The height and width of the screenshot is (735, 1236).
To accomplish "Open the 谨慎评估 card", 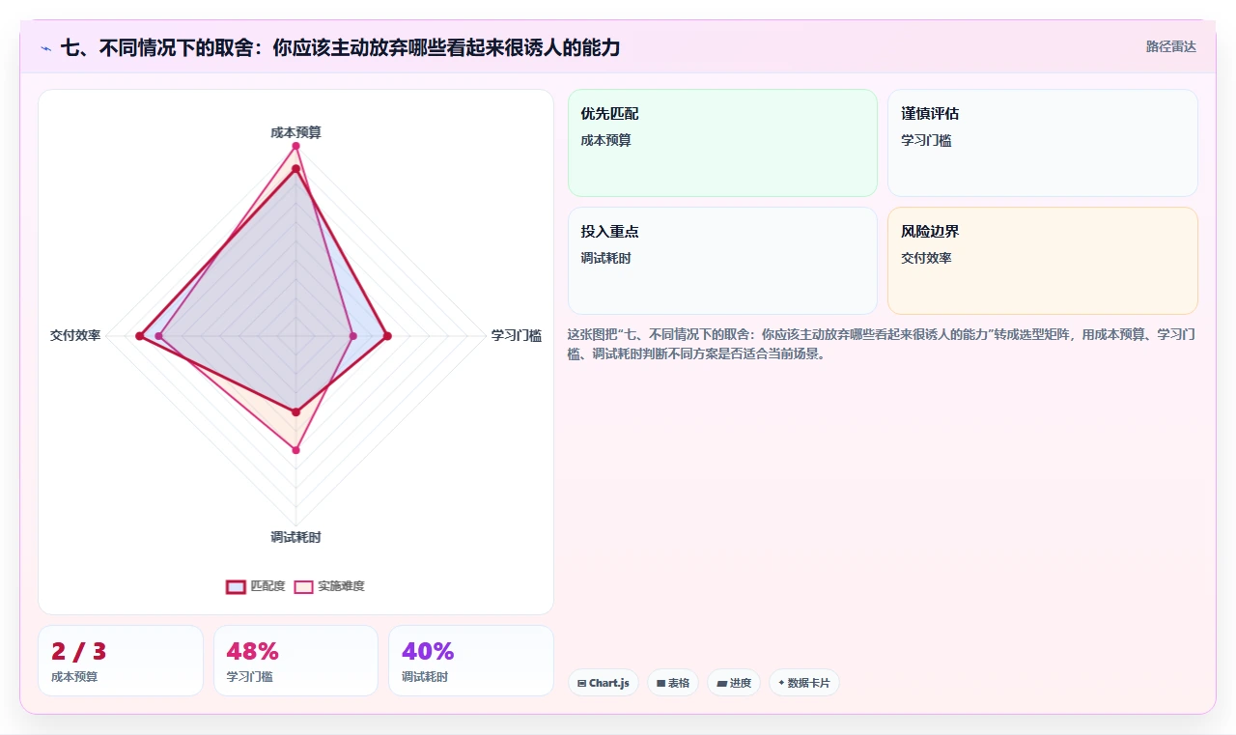I will click(x=1043, y=143).
